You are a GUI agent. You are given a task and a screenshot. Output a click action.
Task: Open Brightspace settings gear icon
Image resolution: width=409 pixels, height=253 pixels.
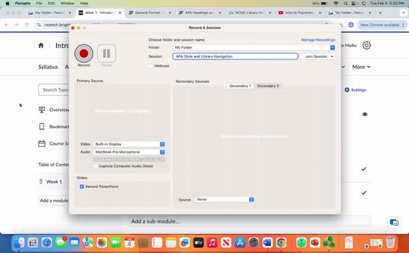[367, 45]
